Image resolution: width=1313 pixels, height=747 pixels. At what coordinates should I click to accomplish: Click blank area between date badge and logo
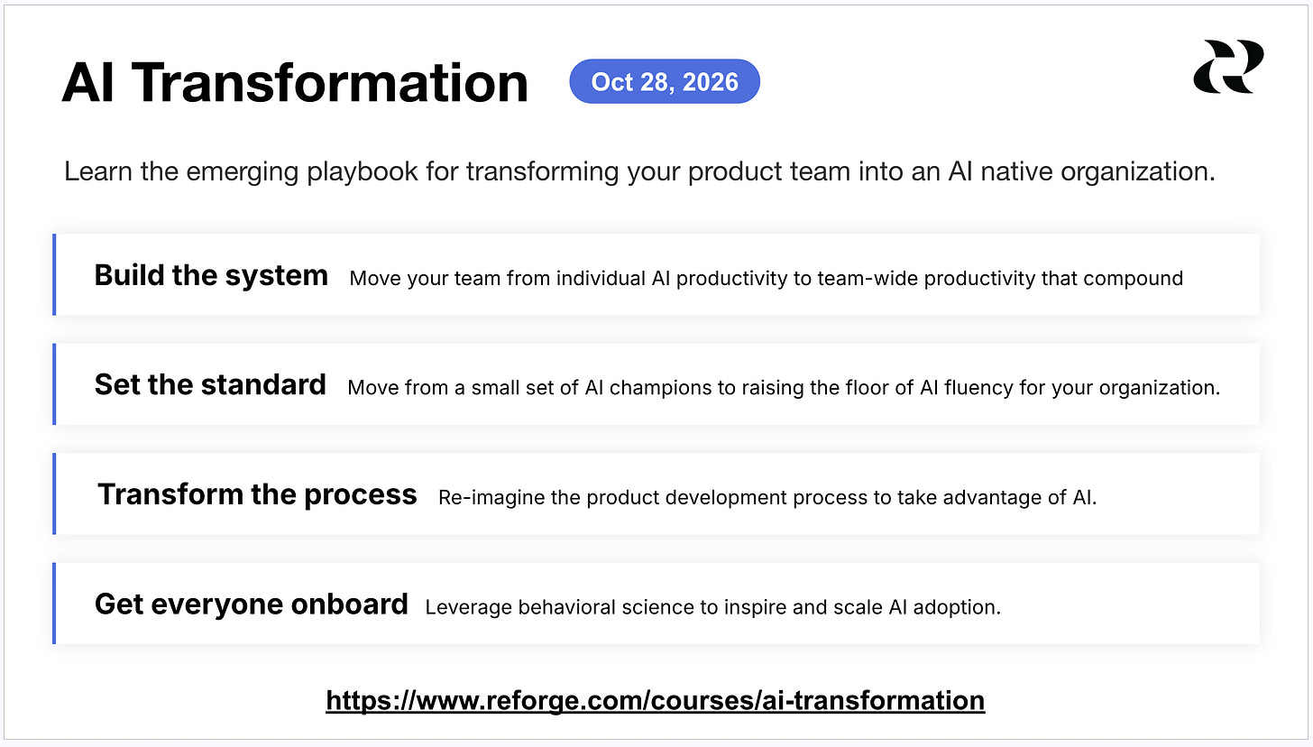(x=974, y=81)
